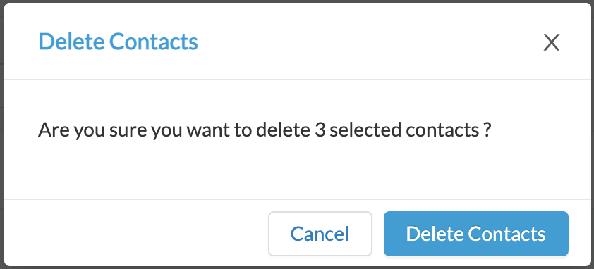
Task: Click the confirmation message text
Action: [x=265, y=130]
